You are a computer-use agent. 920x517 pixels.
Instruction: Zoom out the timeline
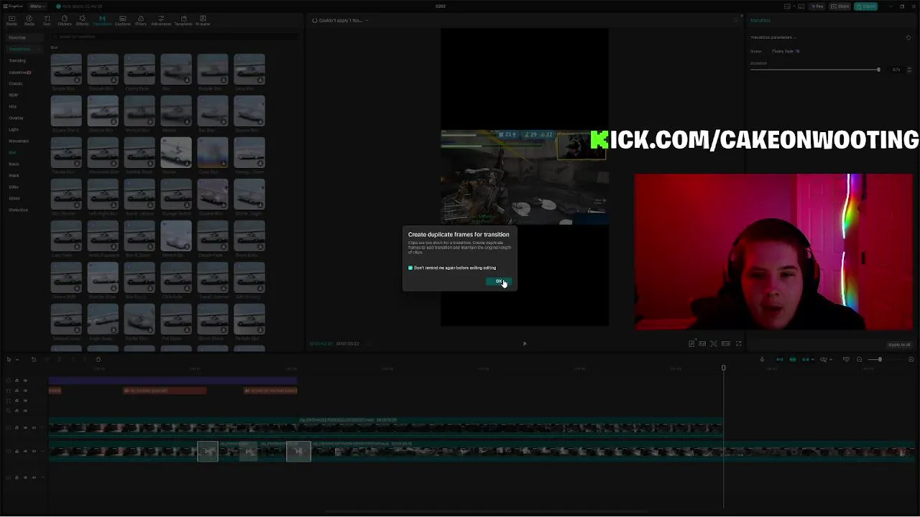tap(859, 359)
